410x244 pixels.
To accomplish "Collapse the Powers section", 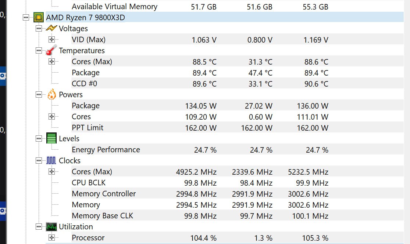I will click(x=39, y=94).
